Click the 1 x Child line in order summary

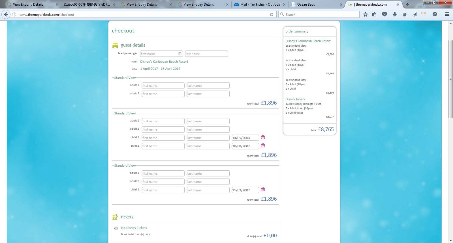click(x=290, y=89)
